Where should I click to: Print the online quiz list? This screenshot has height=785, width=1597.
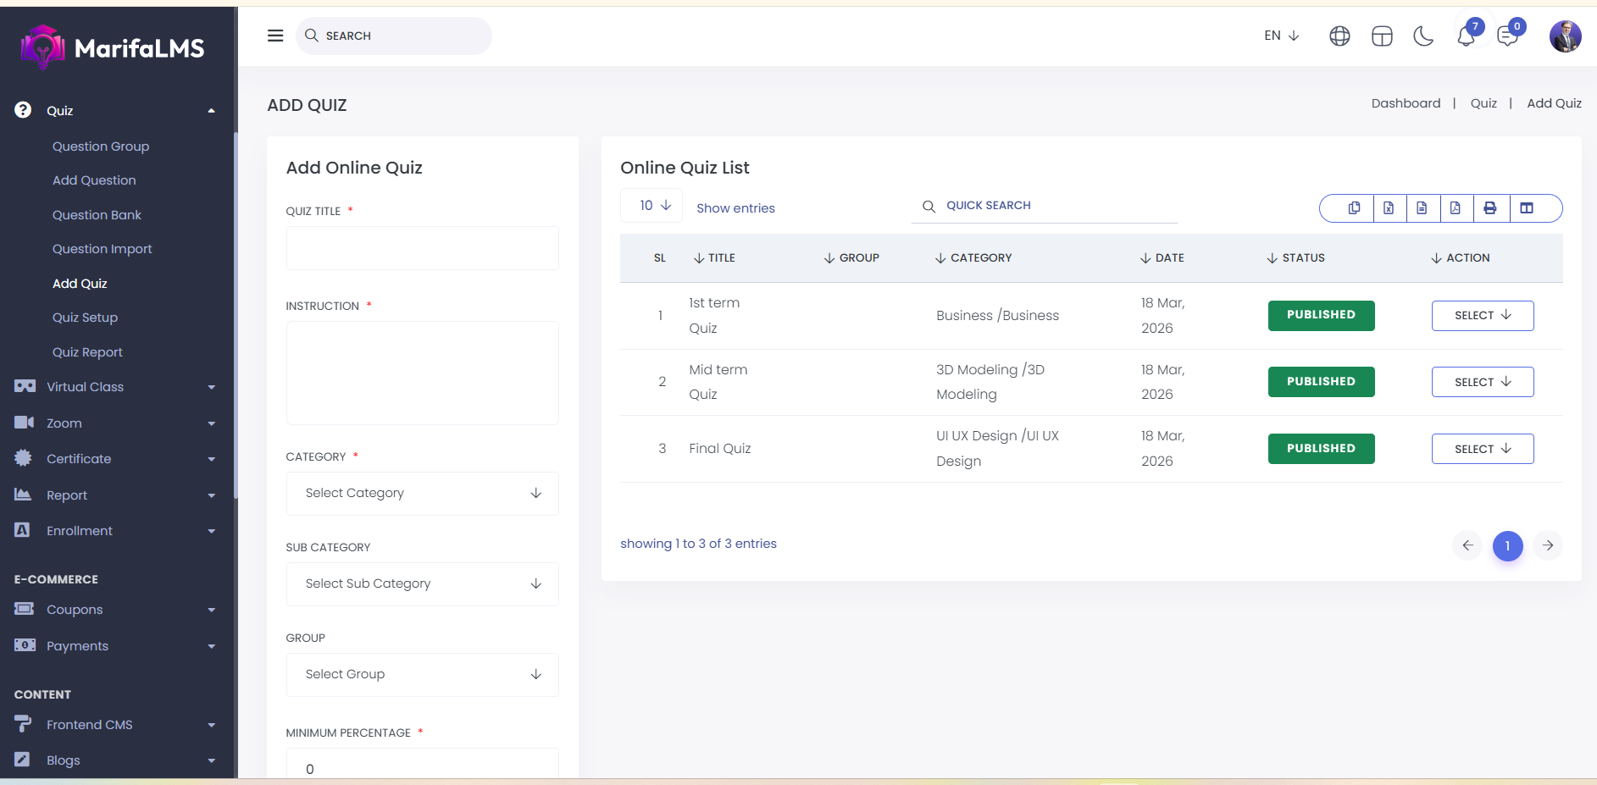pos(1490,208)
